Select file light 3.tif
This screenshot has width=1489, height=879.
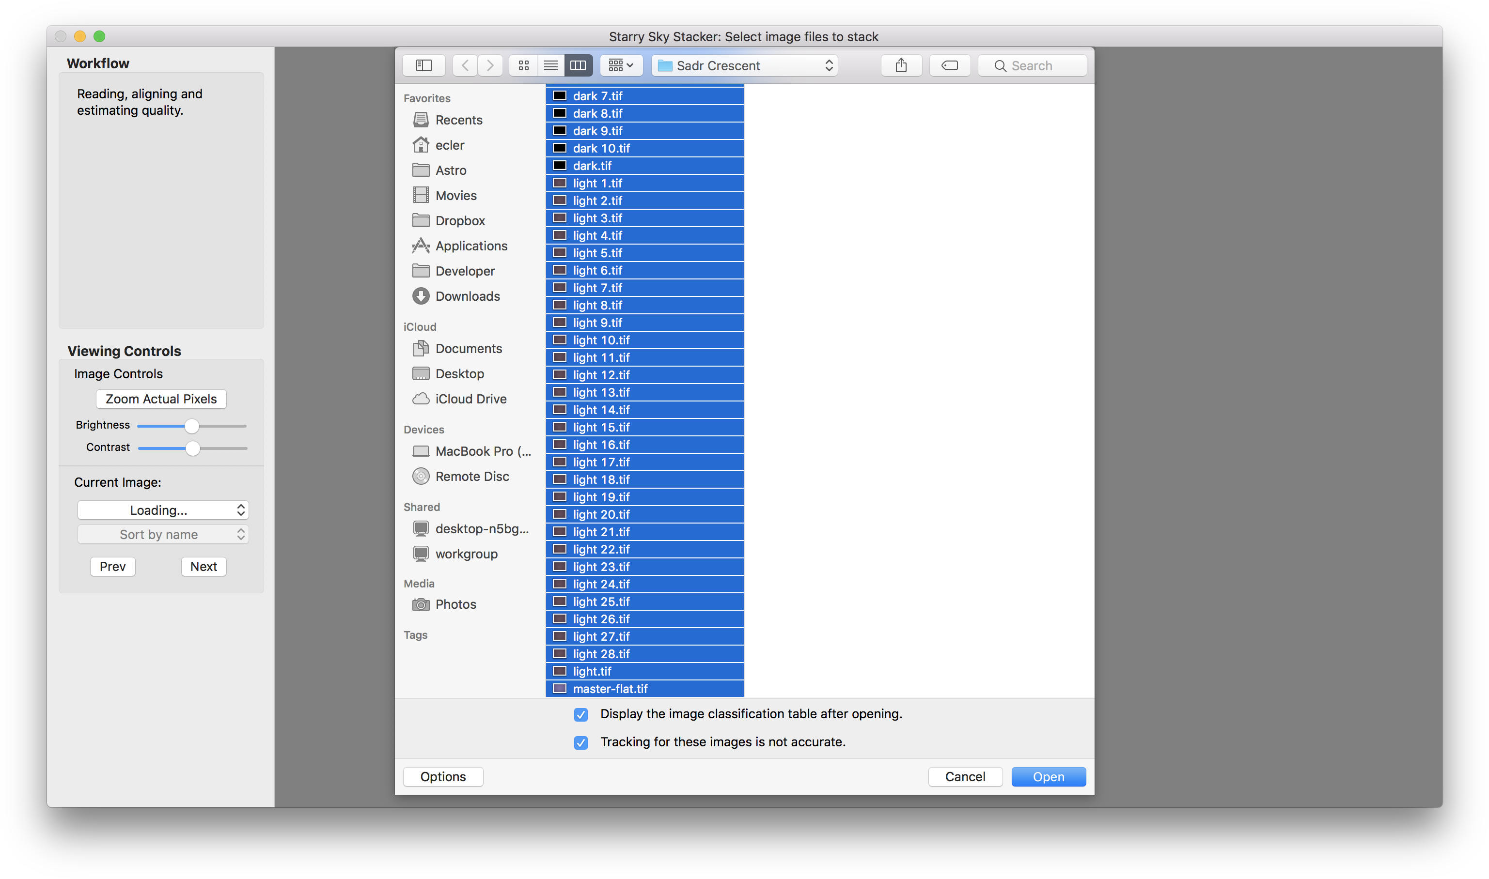(x=644, y=218)
